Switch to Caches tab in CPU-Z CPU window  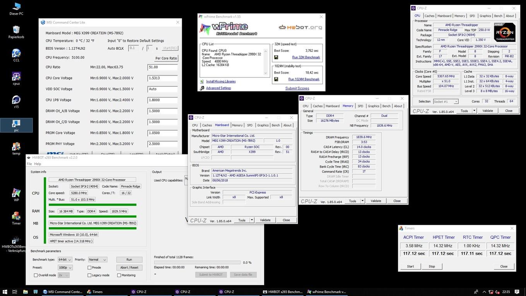pyautogui.click(x=430, y=16)
